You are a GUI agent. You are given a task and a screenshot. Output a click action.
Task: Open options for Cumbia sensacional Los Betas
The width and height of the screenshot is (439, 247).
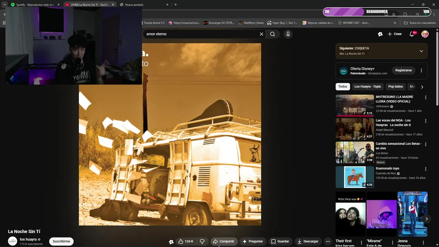click(426, 144)
